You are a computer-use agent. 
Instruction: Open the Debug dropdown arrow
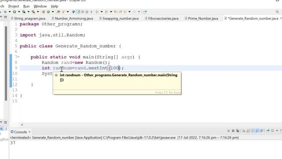(x=10, y=12)
